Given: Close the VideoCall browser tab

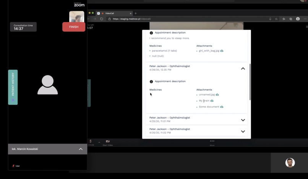Looking at the screenshot, I should coord(130,13).
